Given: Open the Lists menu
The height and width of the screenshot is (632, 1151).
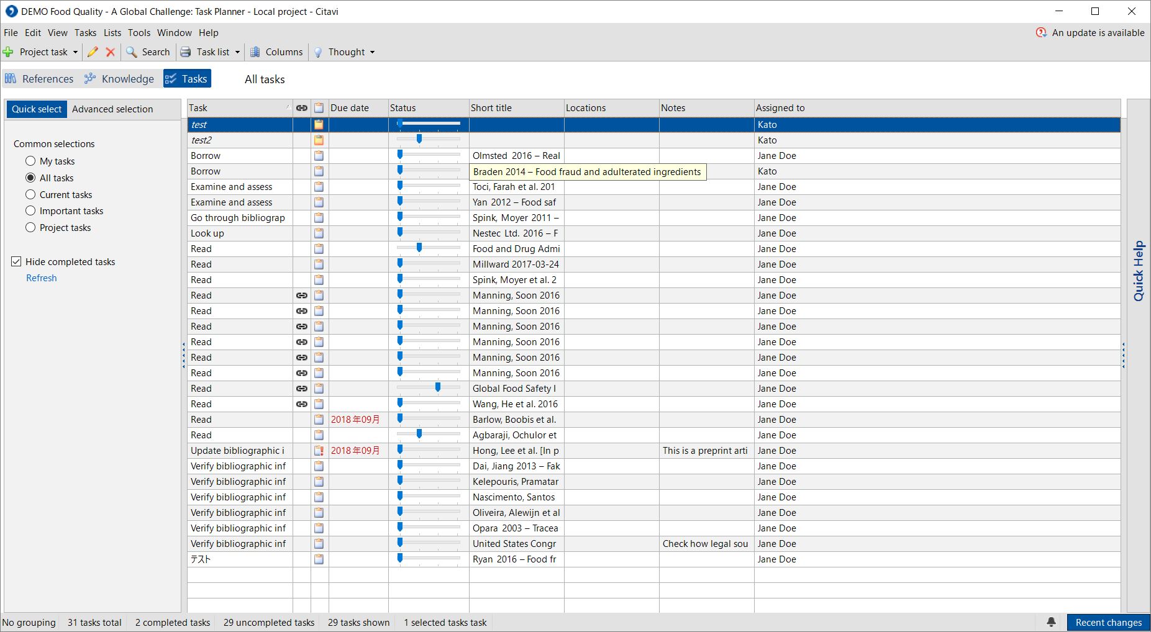Looking at the screenshot, I should tap(112, 33).
